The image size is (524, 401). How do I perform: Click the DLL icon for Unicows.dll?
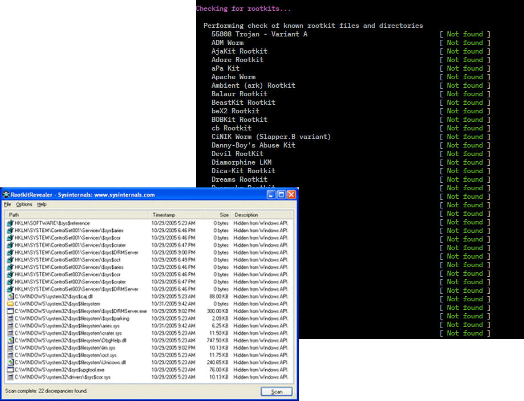(x=10, y=363)
